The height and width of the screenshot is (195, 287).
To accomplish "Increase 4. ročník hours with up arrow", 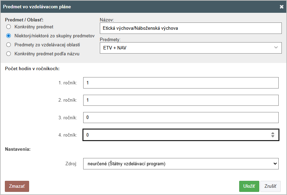I will [273, 133].
